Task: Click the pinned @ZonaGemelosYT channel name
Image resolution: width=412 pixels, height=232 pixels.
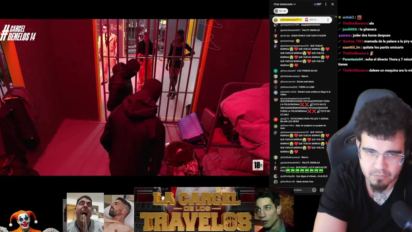Action: tap(291, 20)
